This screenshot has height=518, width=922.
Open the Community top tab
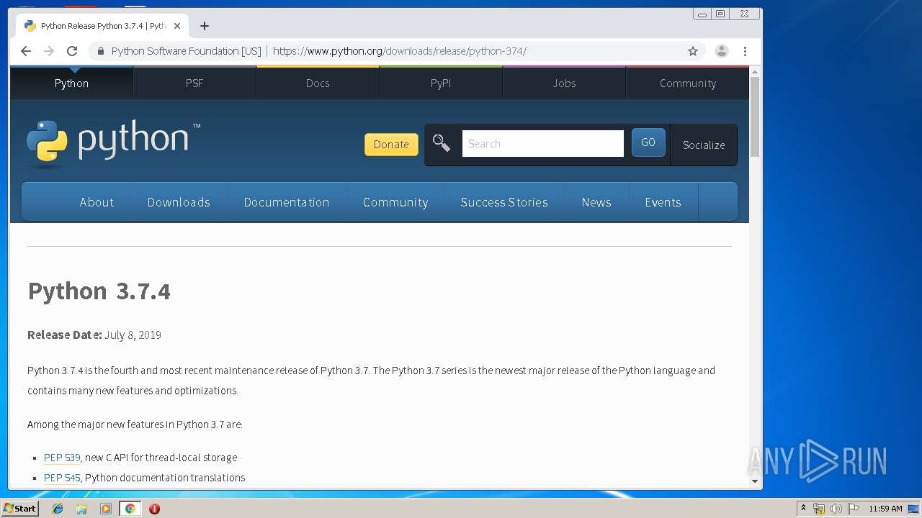pos(688,83)
